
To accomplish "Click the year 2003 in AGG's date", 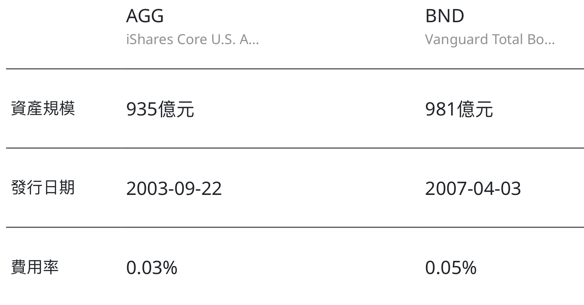I will click(145, 189).
